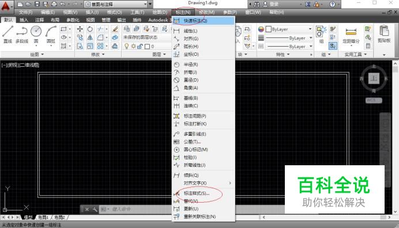Open the 文件(F) menu
The height and width of the screenshot is (228, 399).
coord(25,12)
